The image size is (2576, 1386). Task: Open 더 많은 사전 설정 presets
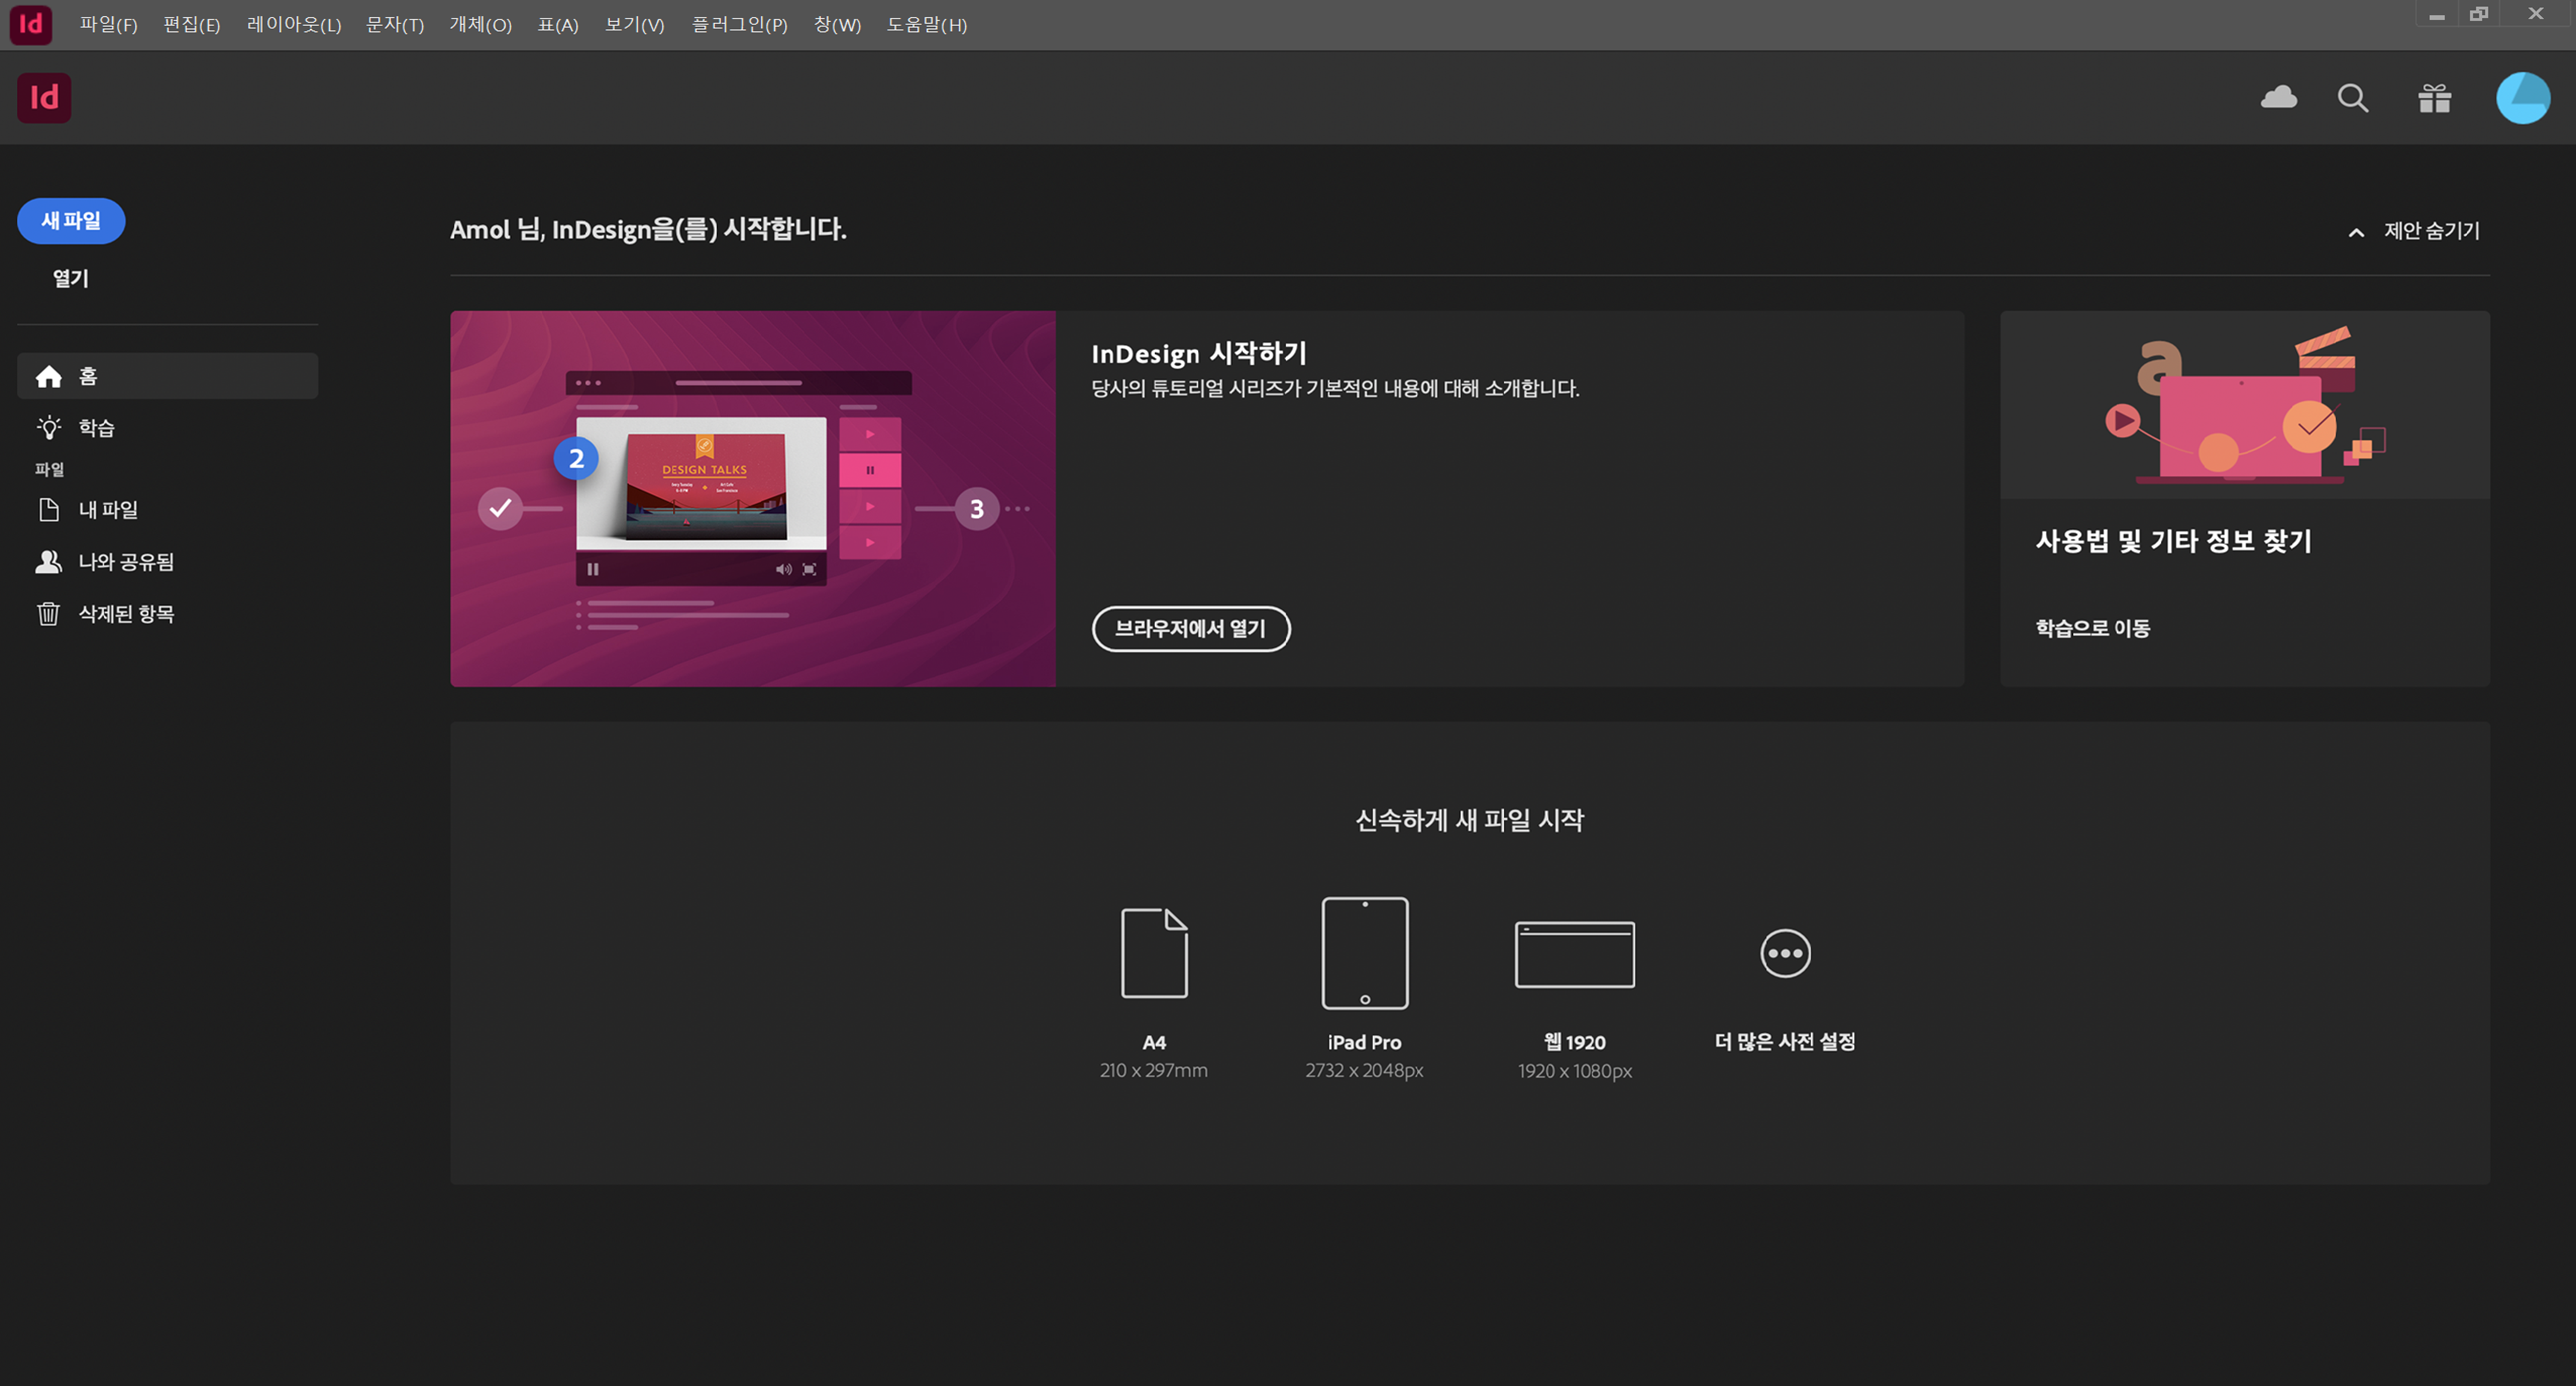[1784, 953]
